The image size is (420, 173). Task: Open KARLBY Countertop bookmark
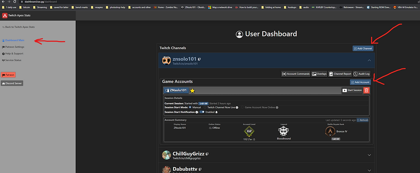[x=324, y=8]
